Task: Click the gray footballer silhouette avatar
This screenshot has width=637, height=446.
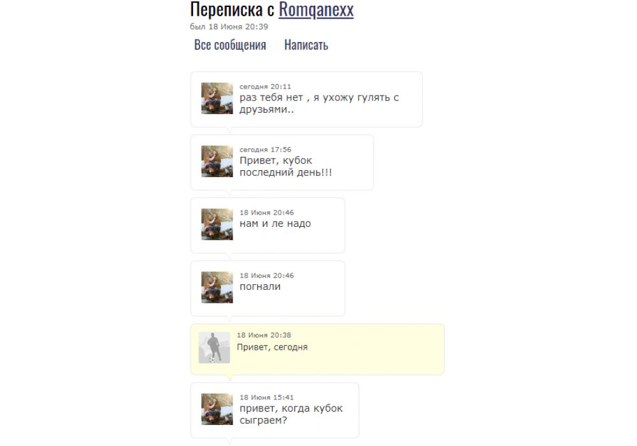Action: pos(214,348)
